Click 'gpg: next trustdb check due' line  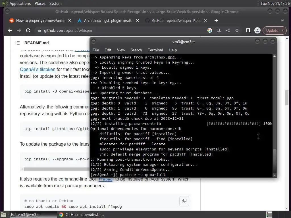tap(137, 118)
